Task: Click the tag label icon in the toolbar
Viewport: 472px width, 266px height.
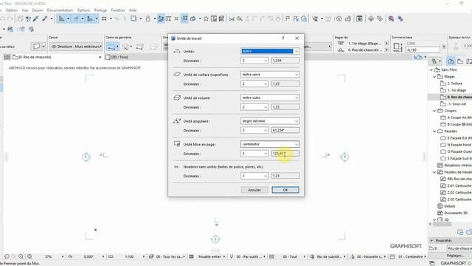Action: pyautogui.click(x=380, y=18)
